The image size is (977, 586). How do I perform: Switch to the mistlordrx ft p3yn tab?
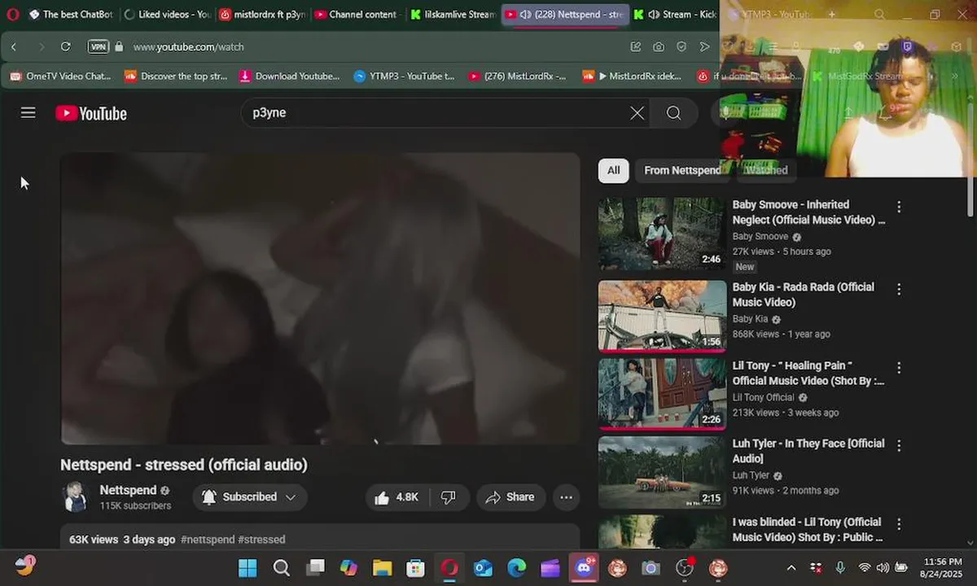click(262, 15)
